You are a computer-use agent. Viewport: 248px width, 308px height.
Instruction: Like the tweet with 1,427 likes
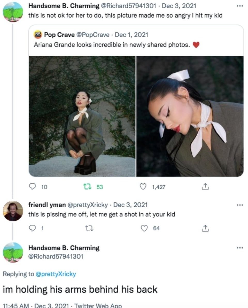point(143,186)
